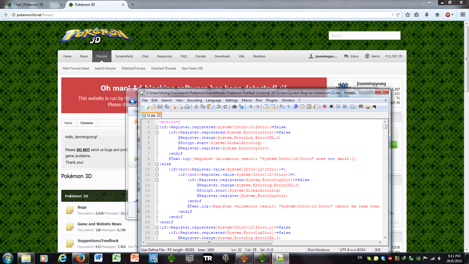Click the Notepad++ vertical scrollbar thumb
469x264 pixels.
385,126
